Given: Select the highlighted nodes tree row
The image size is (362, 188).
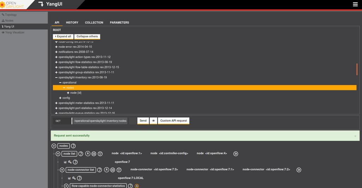Looking at the screenshot, I should point(205,87).
